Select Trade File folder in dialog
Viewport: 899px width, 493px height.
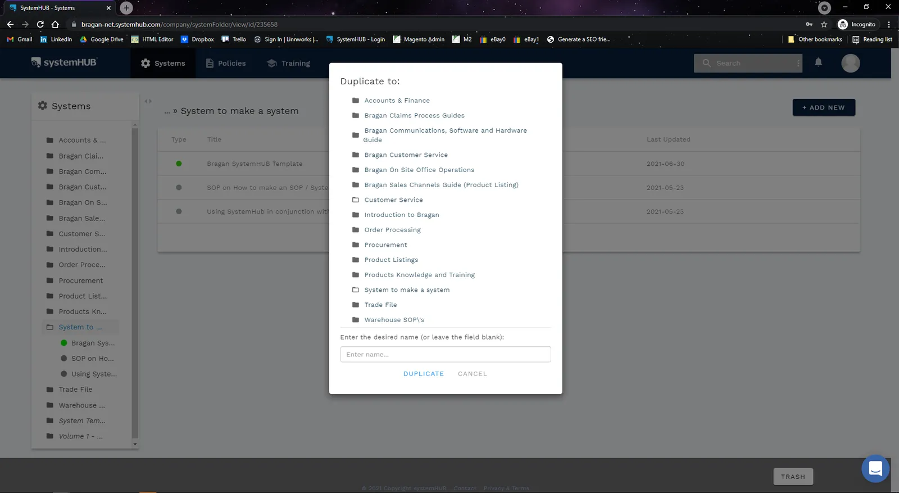pos(380,305)
